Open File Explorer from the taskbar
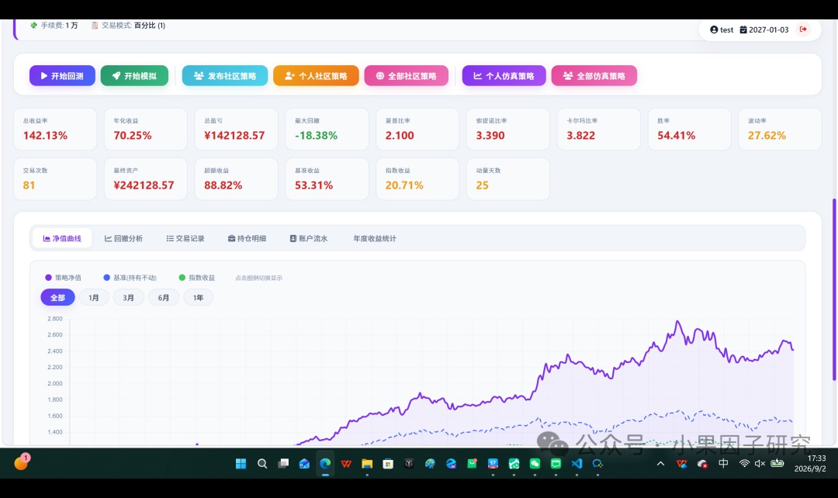 pos(367,464)
